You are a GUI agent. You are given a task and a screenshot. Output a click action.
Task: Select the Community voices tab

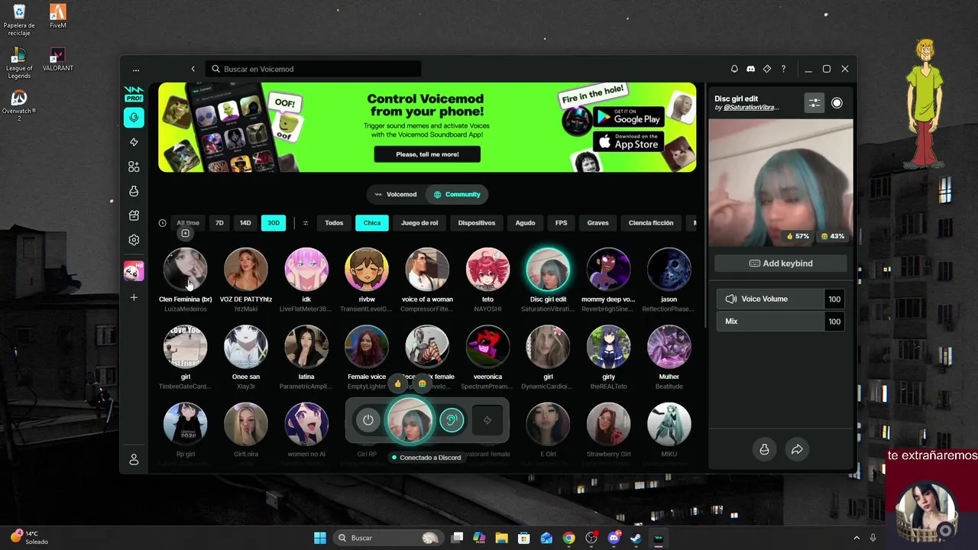point(457,195)
